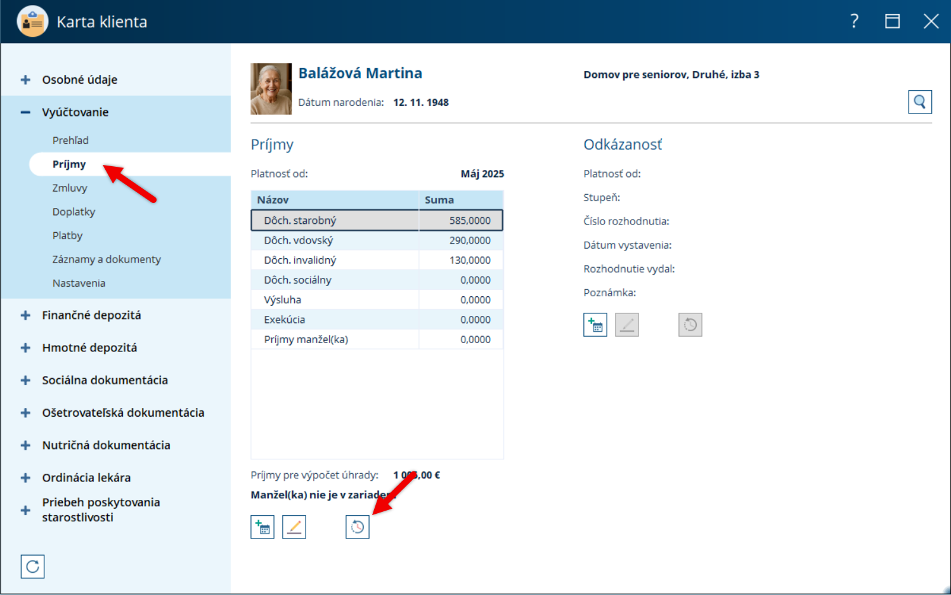Viewport: 951px width, 595px height.
Task: Select the Dôch. starobný row
Action: pos(377,220)
